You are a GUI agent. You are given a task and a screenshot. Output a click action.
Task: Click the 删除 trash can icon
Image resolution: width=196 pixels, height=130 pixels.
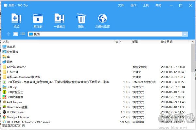81,19
